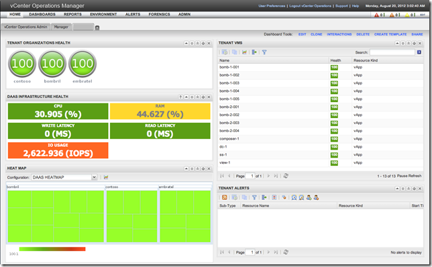The width and height of the screenshot is (432, 267).
Task: Click the RAM yellow metric tile
Action: (x=160, y=111)
